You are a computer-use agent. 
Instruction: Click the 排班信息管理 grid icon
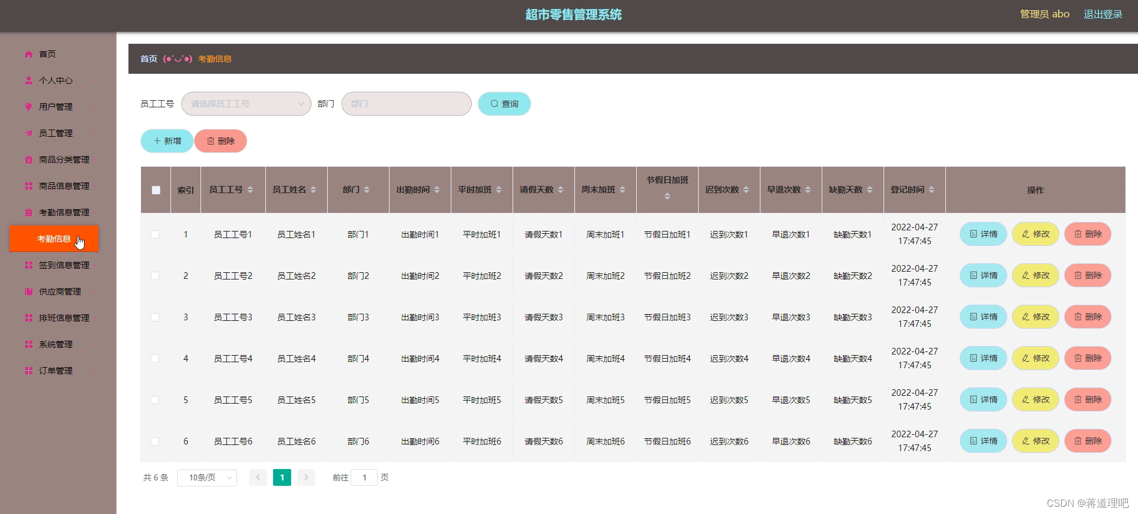(28, 318)
